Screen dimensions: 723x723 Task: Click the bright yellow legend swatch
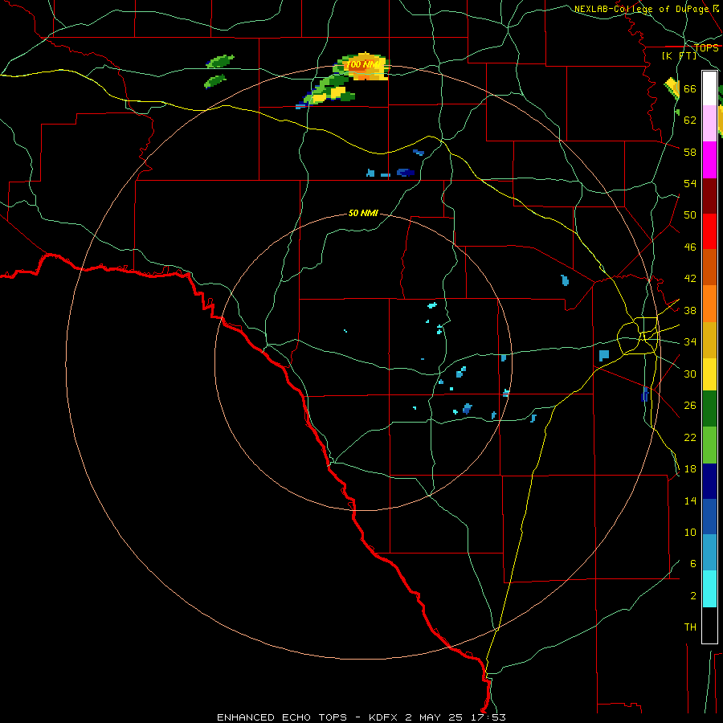(x=709, y=374)
